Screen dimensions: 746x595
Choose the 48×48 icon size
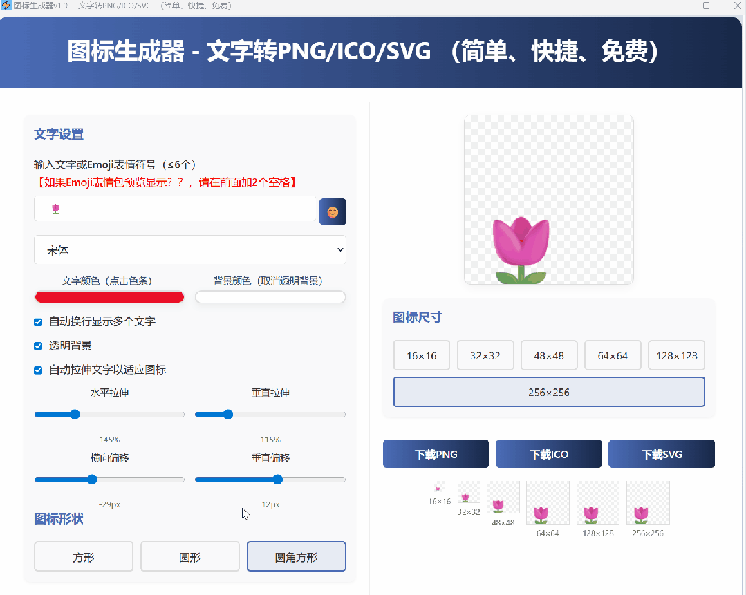[549, 355]
